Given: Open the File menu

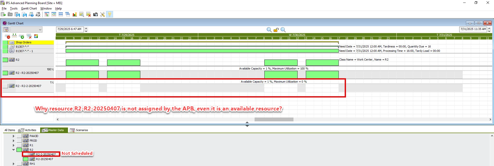Looking at the screenshot, I should tap(4, 8).
